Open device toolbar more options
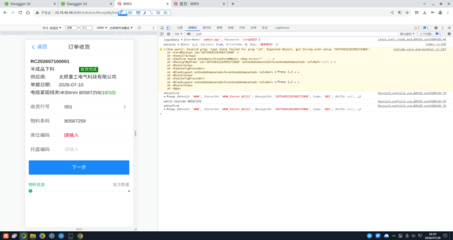Viewport: 453px width, 240px height. pyautogui.click(x=153, y=28)
